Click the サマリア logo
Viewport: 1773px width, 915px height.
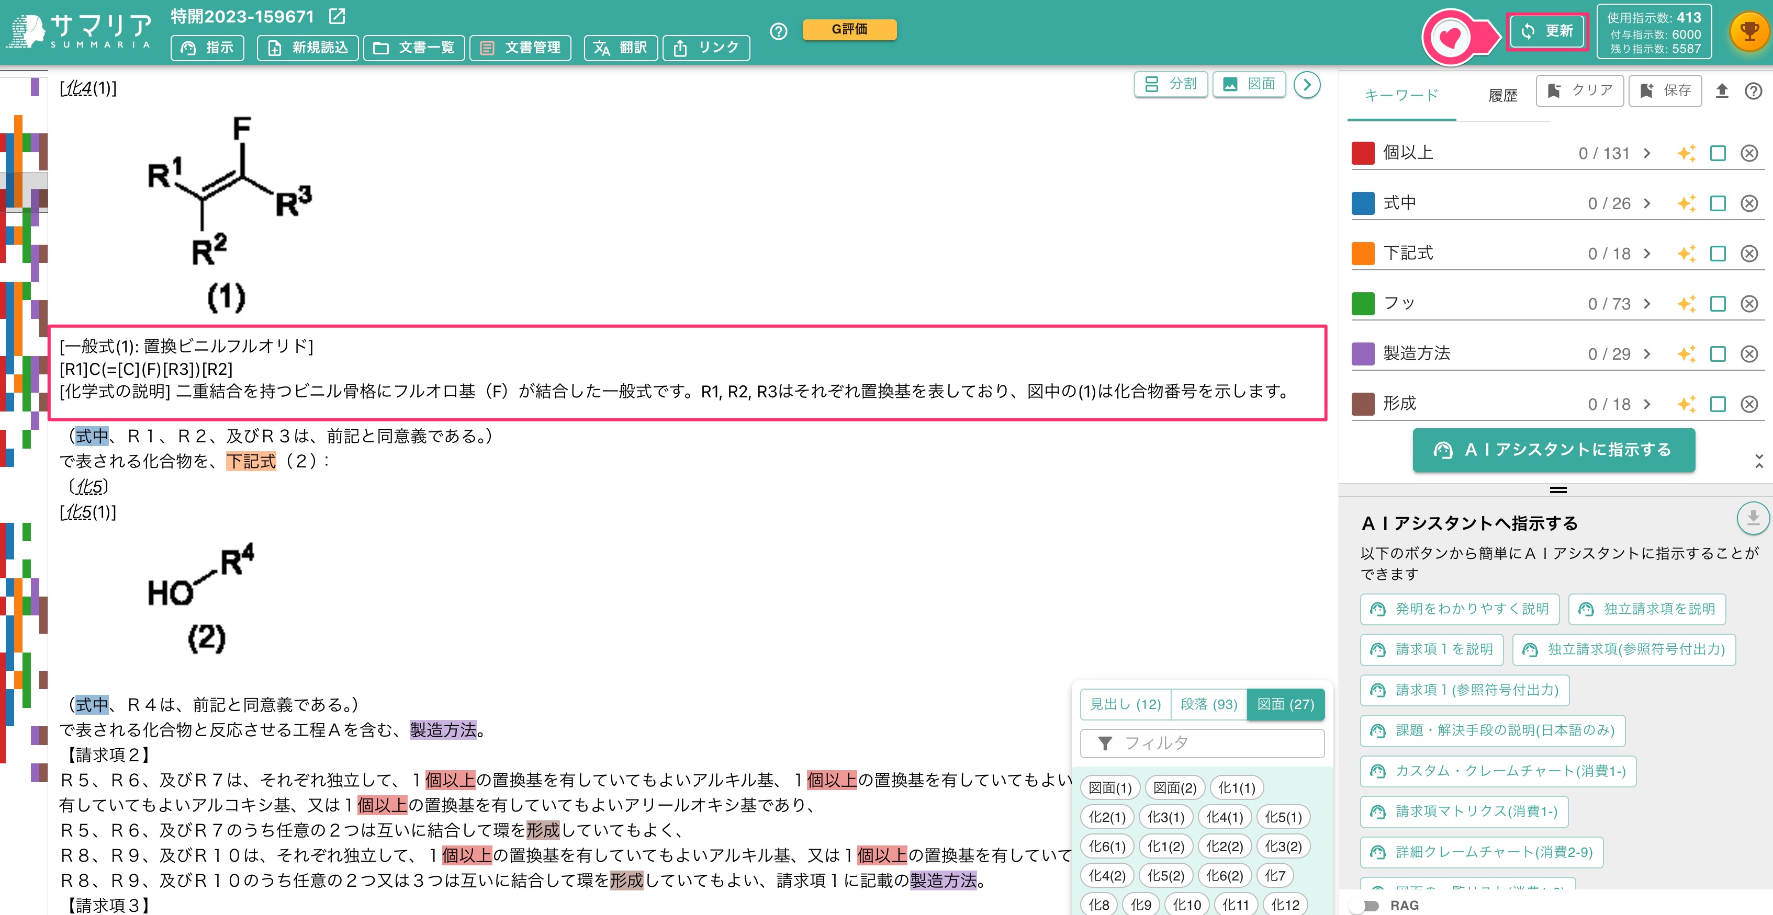(79, 31)
